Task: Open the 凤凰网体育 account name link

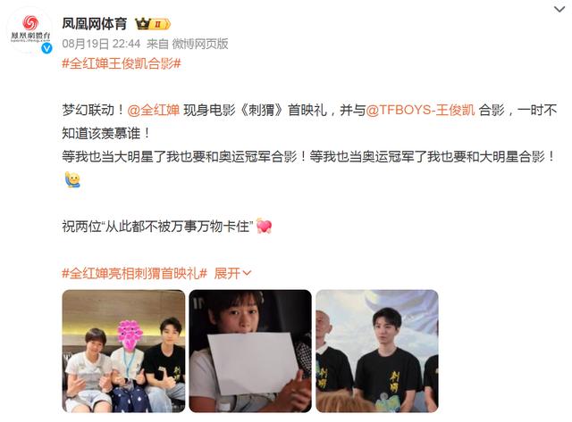Action: point(95,24)
